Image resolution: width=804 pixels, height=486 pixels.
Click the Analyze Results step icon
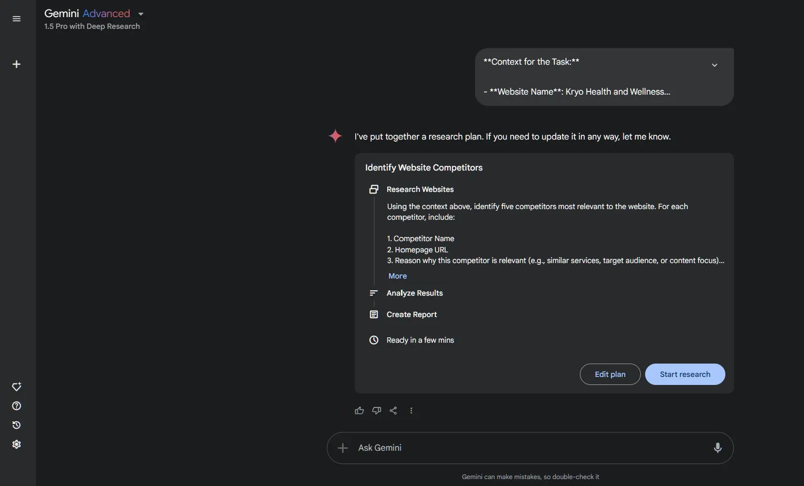(374, 293)
